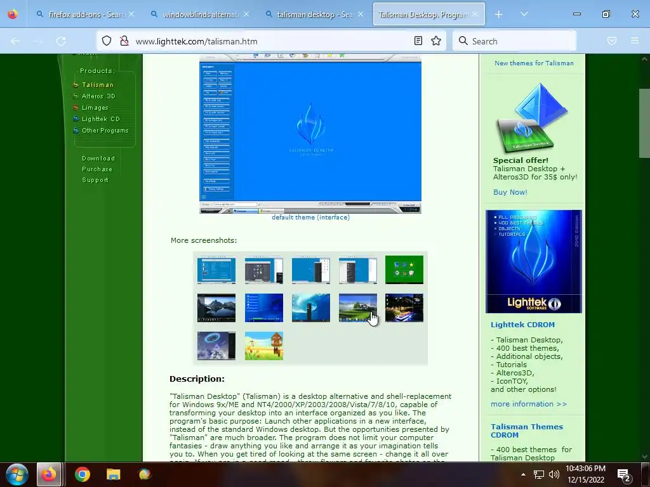Image resolution: width=650 pixels, height=487 pixels.
Task: Open File Explorer folder taskbar icon
Action: pos(113,474)
